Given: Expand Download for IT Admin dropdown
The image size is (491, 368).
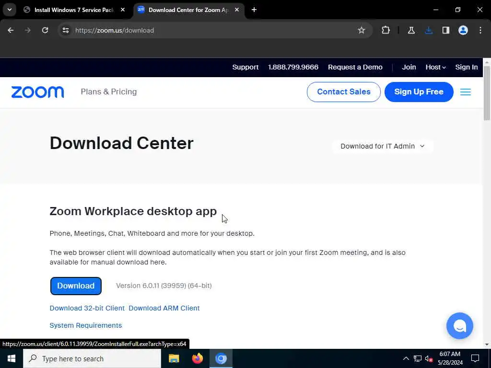Looking at the screenshot, I should [x=383, y=146].
